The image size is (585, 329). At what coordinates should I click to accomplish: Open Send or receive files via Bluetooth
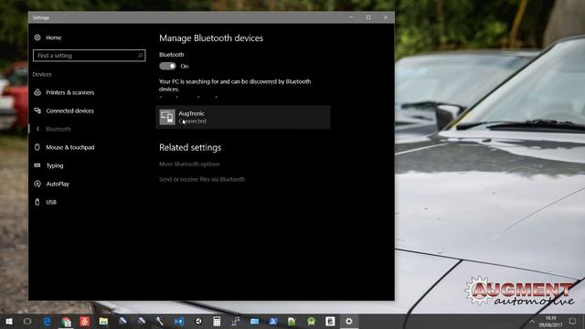pos(202,179)
